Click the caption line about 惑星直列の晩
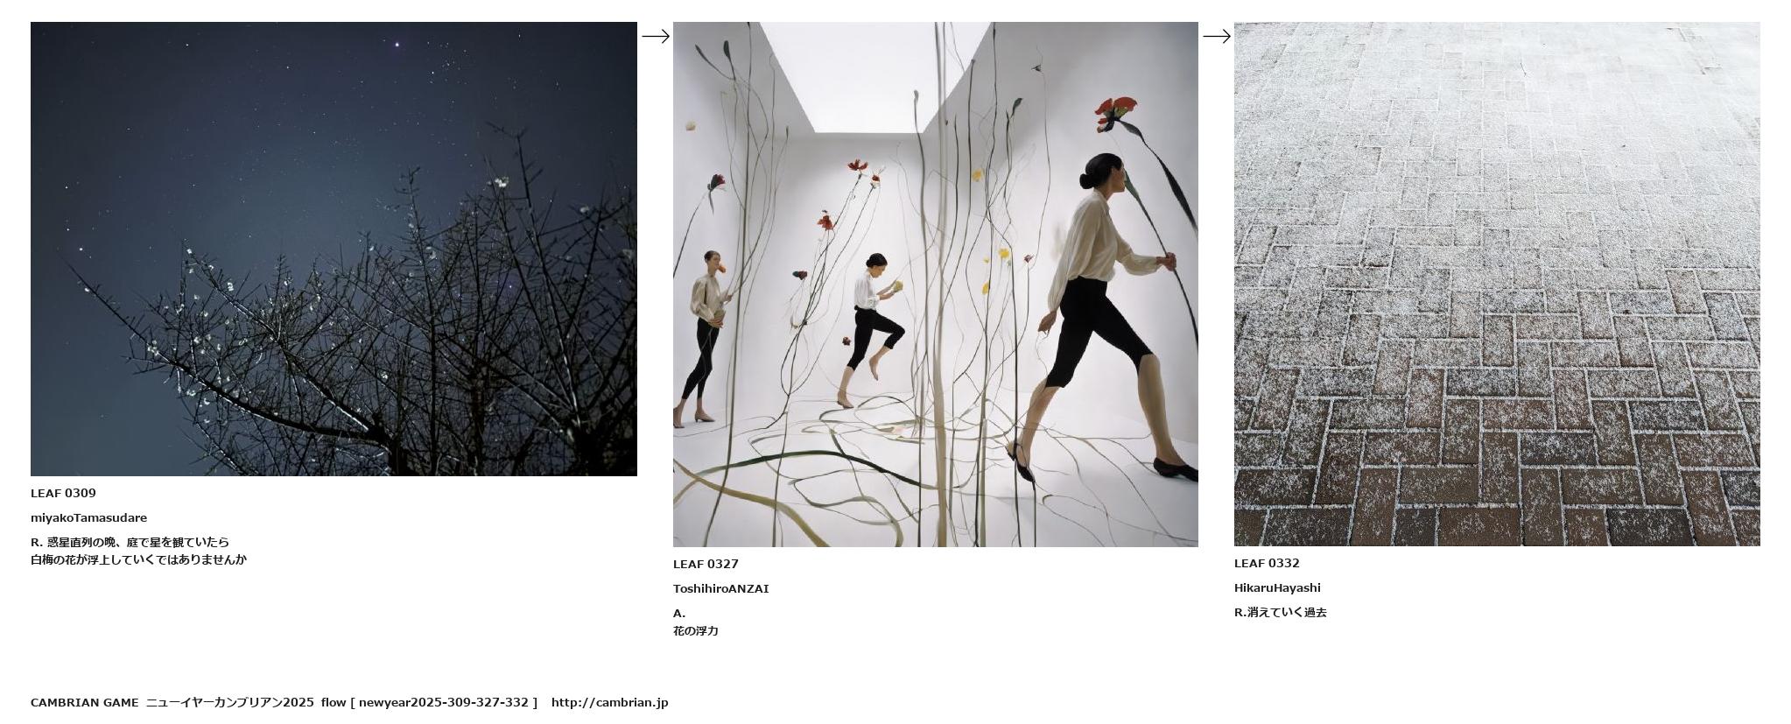The width and height of the screenshot is (1791, 724). coord(130,542)
